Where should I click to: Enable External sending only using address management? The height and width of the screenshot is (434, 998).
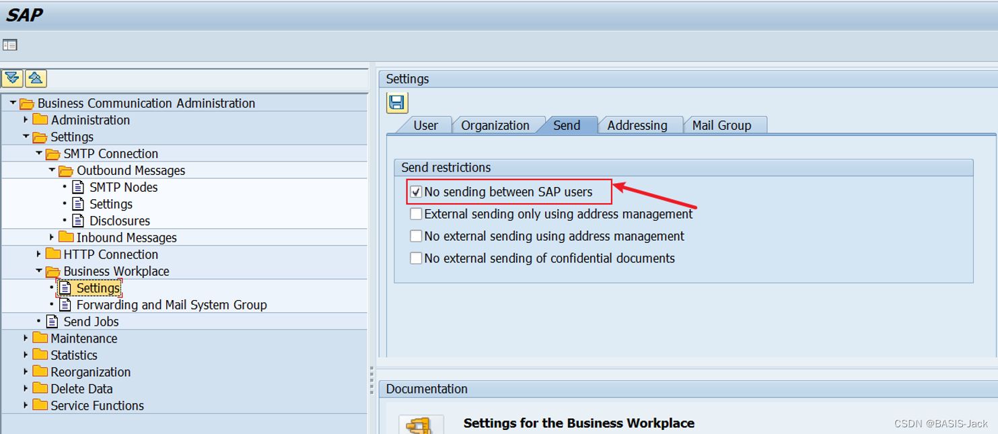tap(416, 214)
